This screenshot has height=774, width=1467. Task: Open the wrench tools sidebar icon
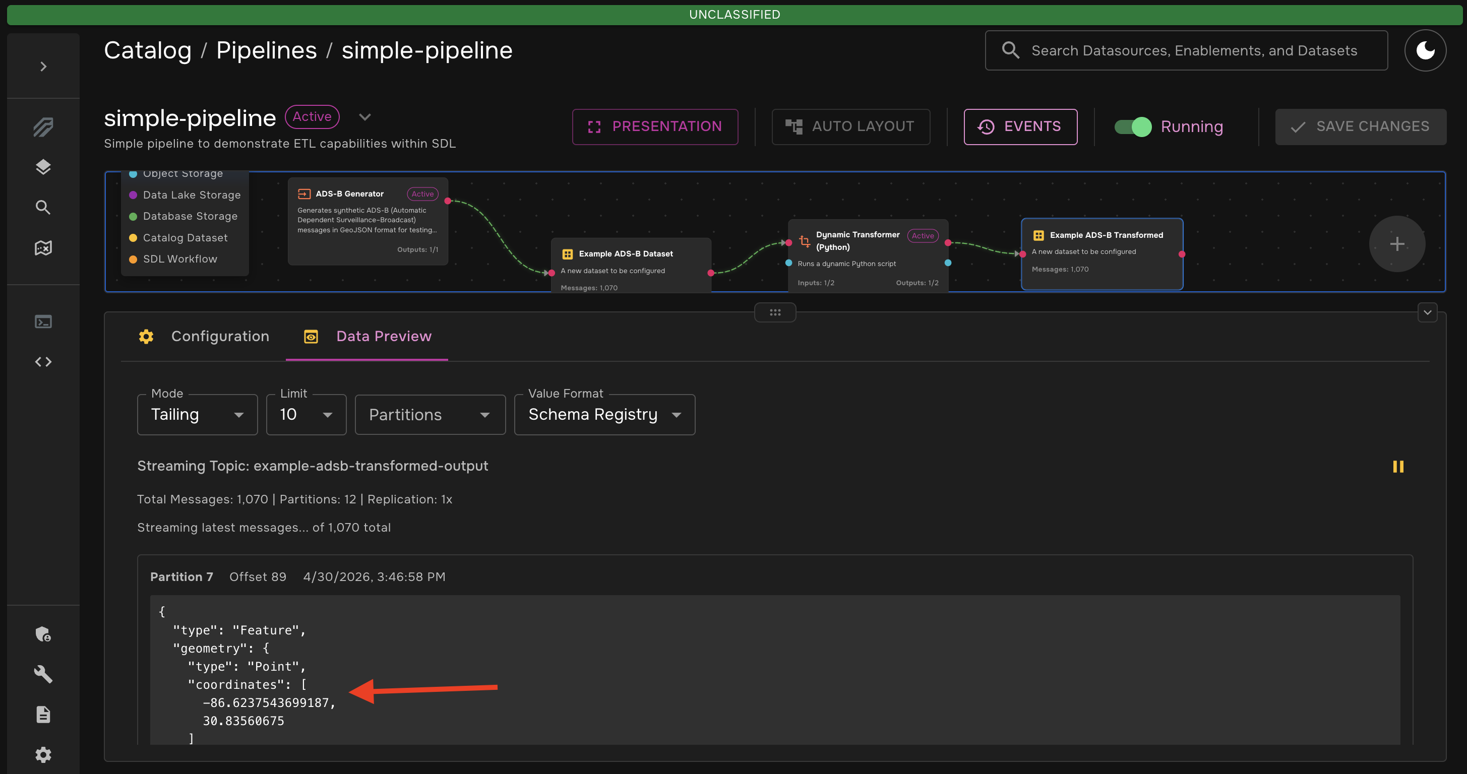pyautogui.click(x=43, y=674)
